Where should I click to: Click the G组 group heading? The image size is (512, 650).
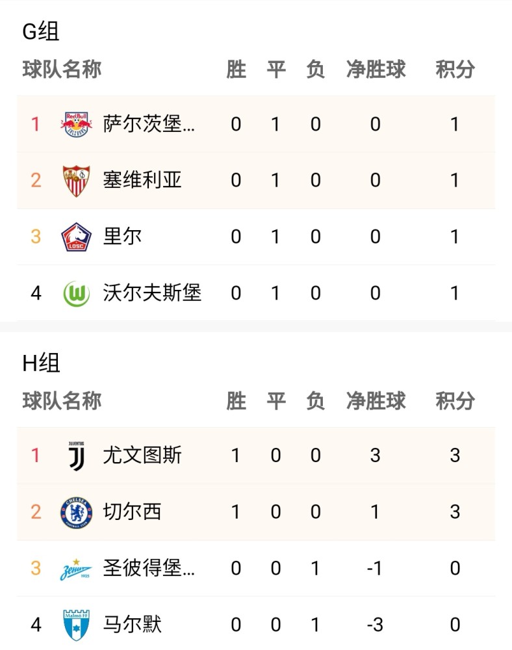(x=40, y=31)
